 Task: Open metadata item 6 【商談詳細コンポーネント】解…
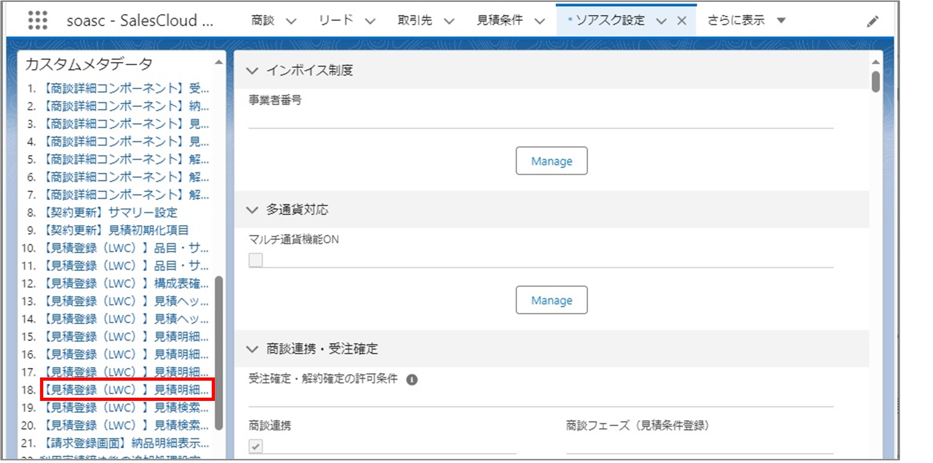click(x=126, y=177)
